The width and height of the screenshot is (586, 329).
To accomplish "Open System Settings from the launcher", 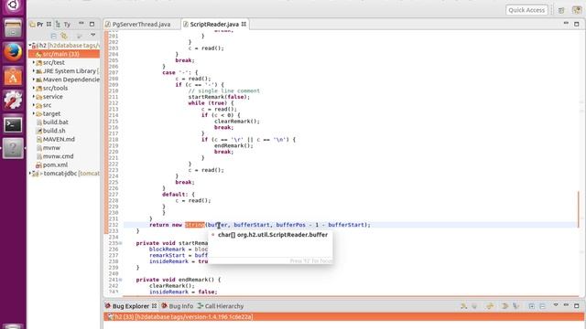I will pyautogui.click(x=13, y=100).
